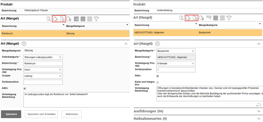The height and width of the screenshot is (122, 263).
Task: Click the delete record trash icon in the Instandhaltung toolbar
Action: click(201, 18)
